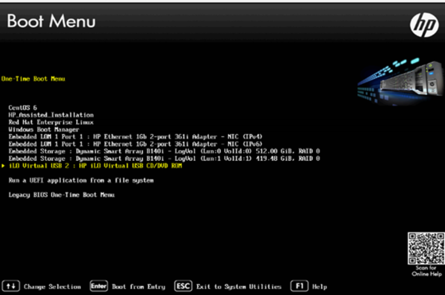Click the yellow selection arrow beside iLO Virtual USB

pyautogui.click(x=3, y=166)
